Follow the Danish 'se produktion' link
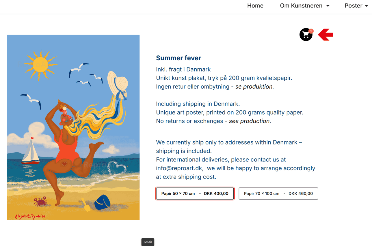Screen dimensions: 372x246 pyautogui.click(x=254, y=87)
